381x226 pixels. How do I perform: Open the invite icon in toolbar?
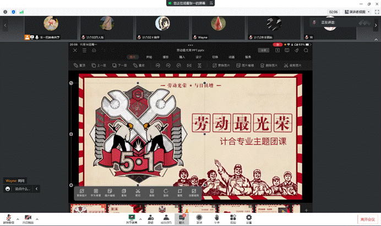(x=150, y=218)
